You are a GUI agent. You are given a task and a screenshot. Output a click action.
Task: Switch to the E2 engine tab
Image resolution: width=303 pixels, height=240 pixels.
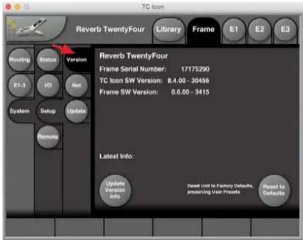click(259, 29)
